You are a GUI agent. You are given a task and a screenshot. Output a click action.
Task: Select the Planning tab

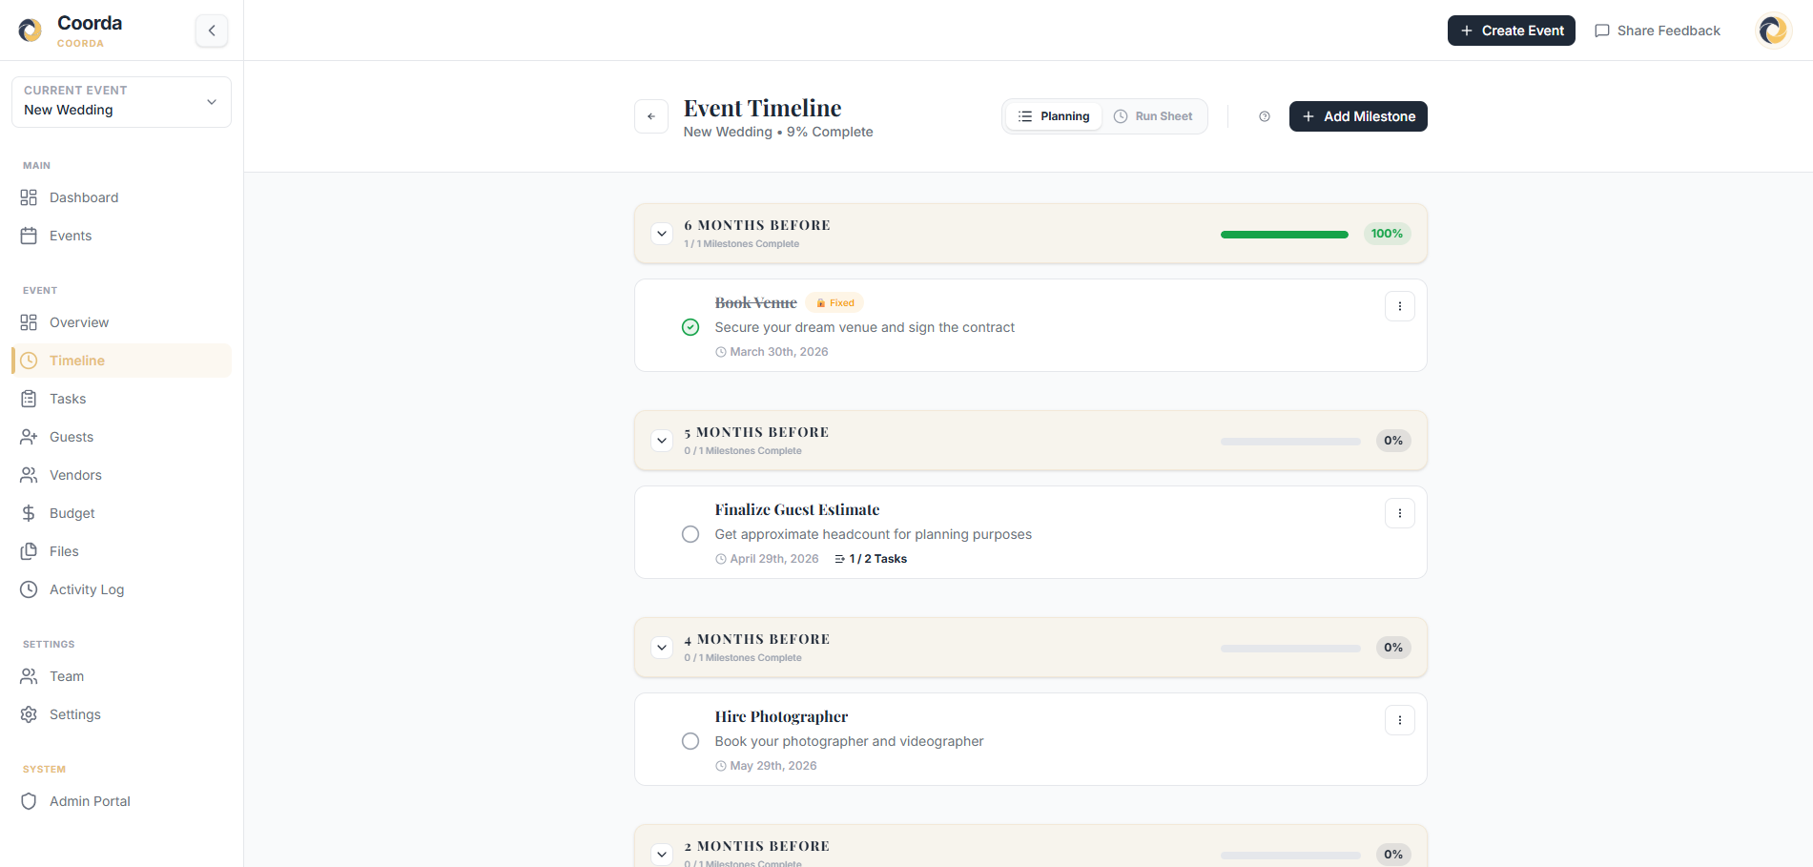pos(1054,115)
